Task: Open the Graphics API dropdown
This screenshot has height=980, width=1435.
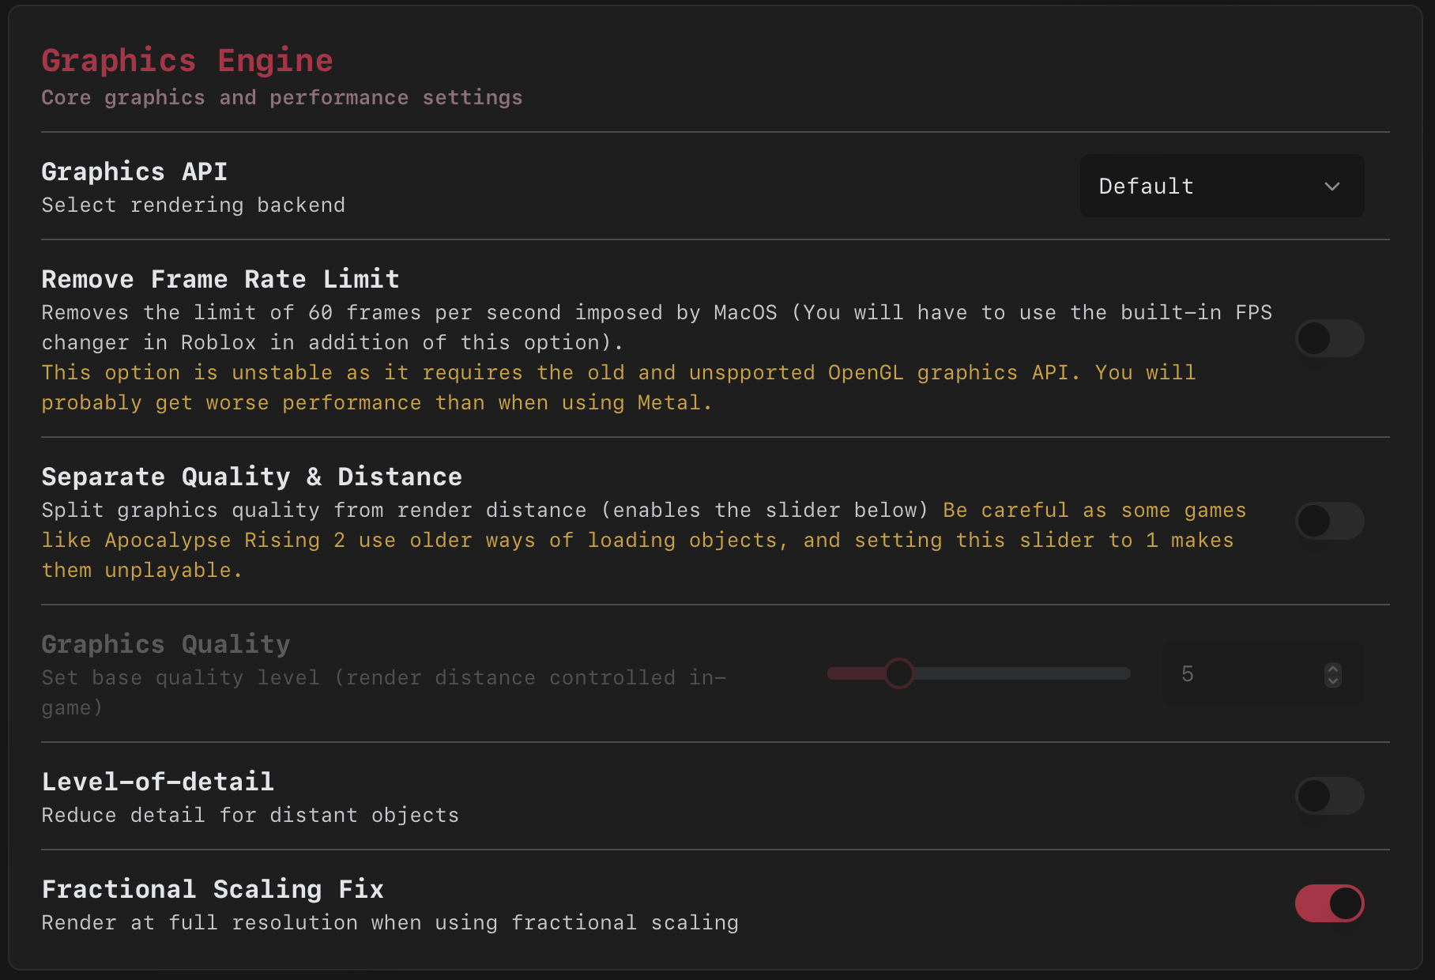Action: [x=1222, y=186]
